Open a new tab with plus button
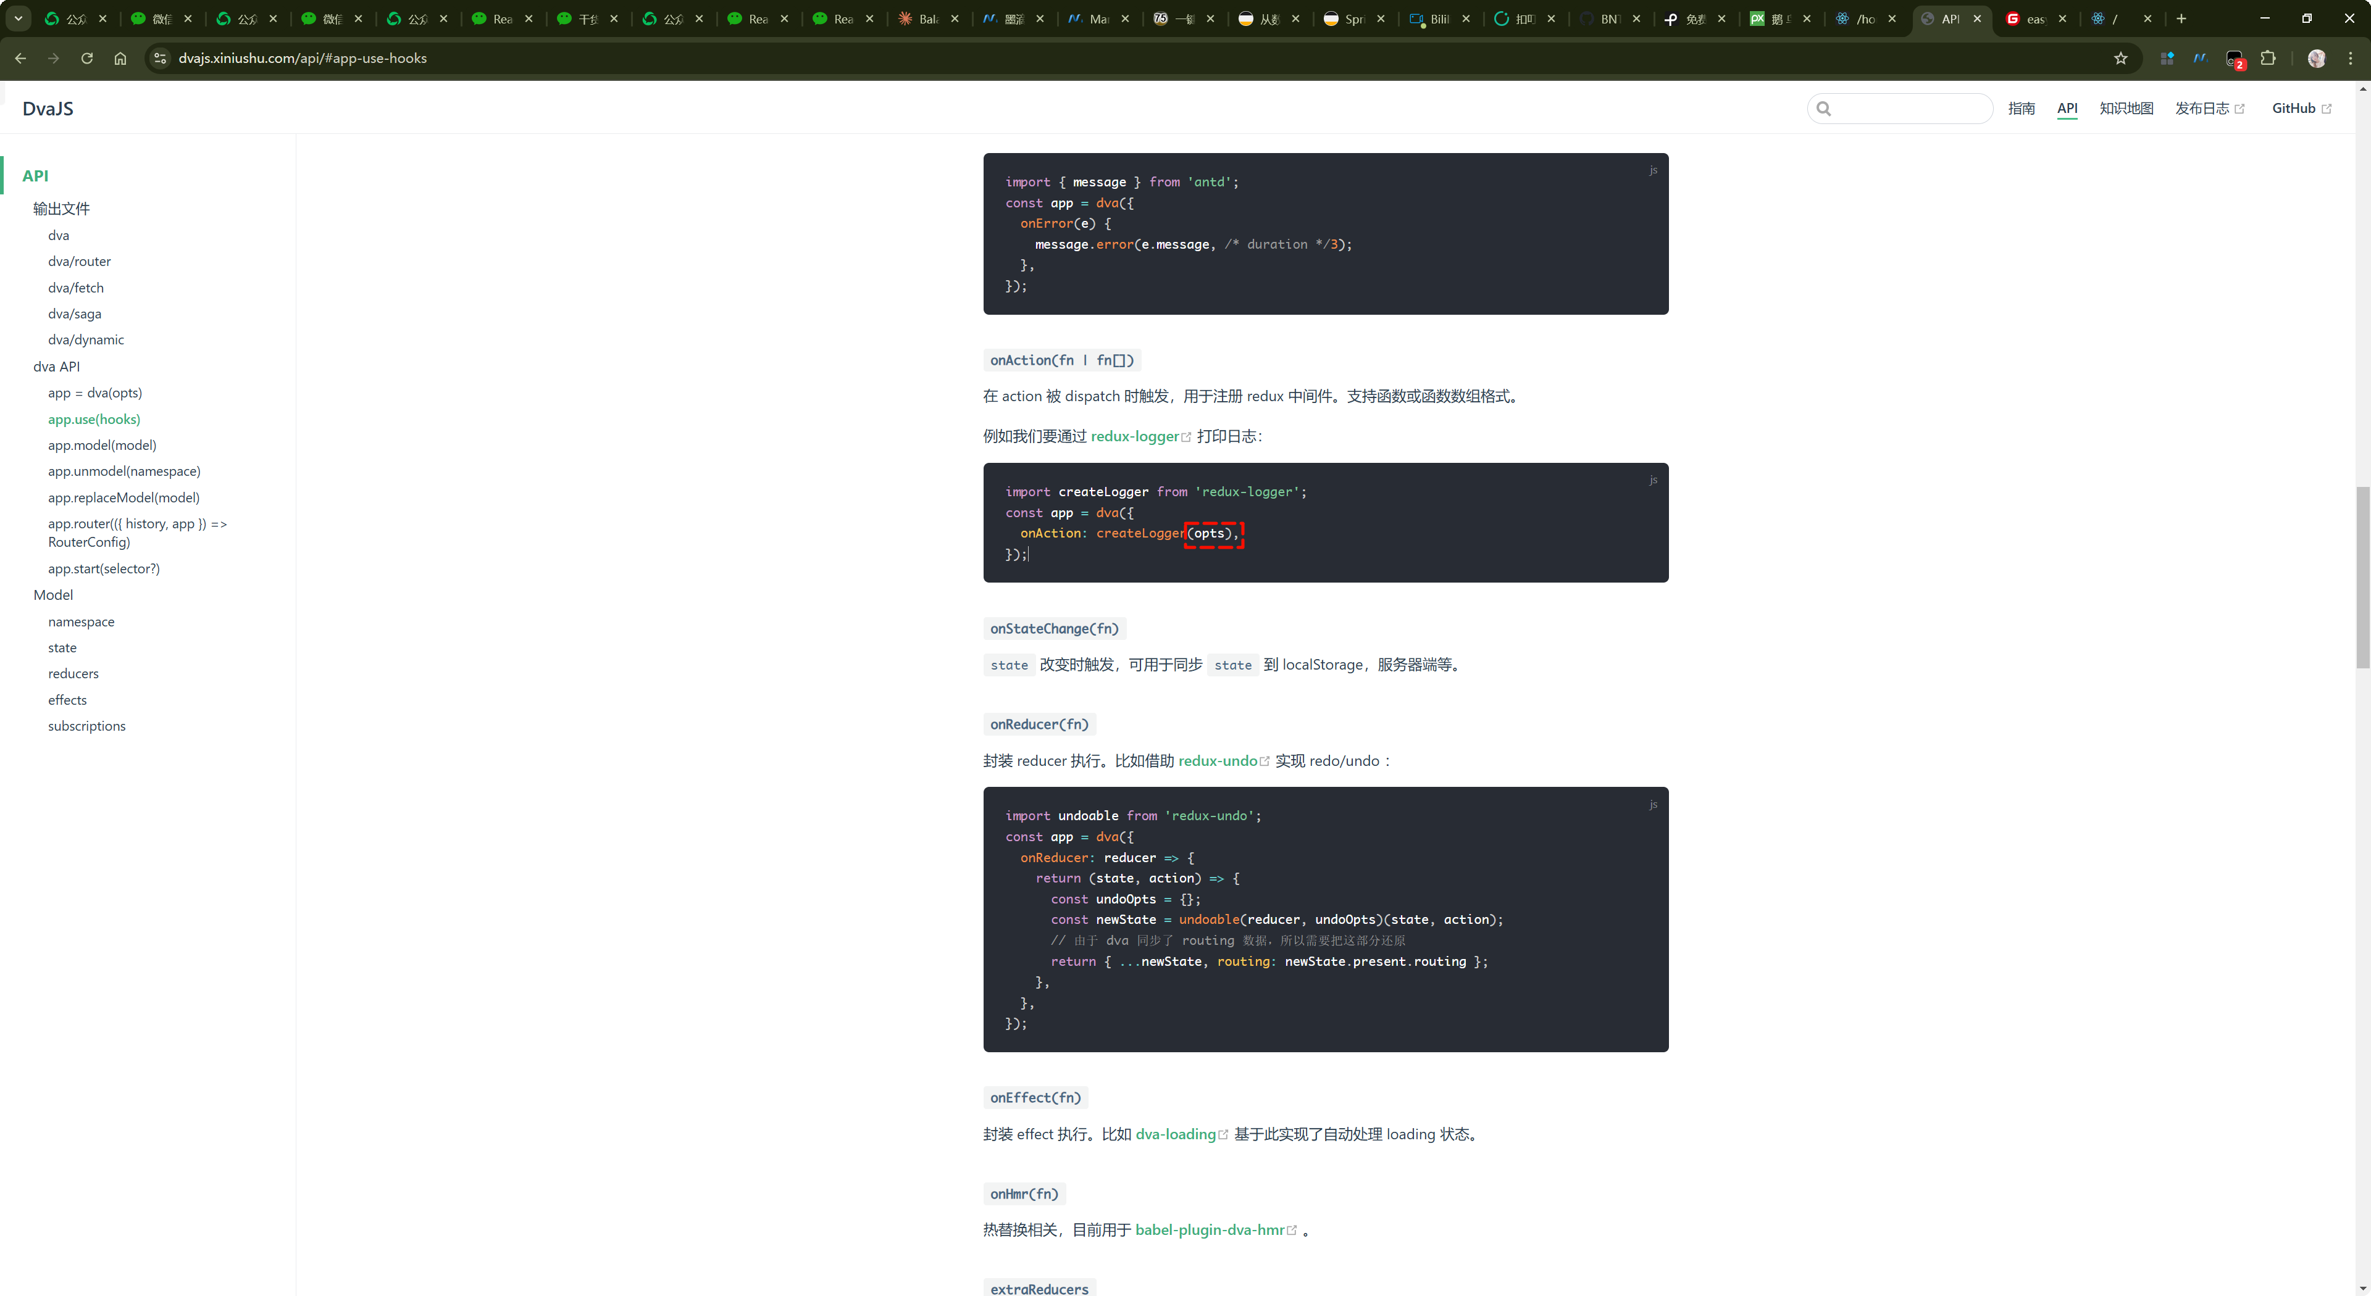 (2180, 19)
